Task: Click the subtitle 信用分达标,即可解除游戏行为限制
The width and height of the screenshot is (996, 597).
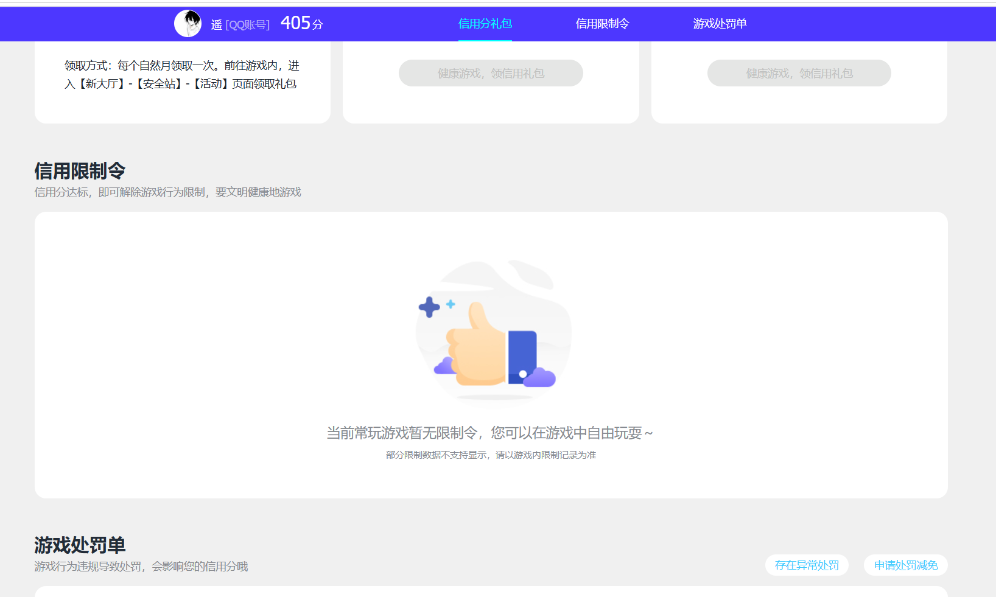Action: [120, 192]
